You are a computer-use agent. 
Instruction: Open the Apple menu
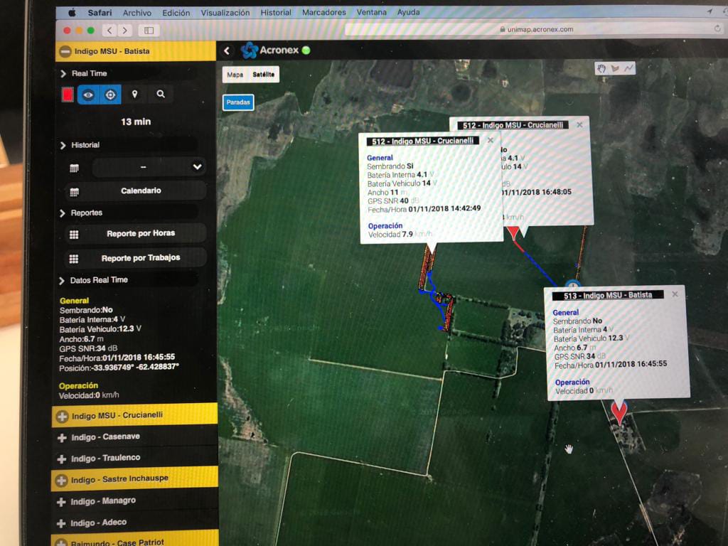[x=72, y=13]
